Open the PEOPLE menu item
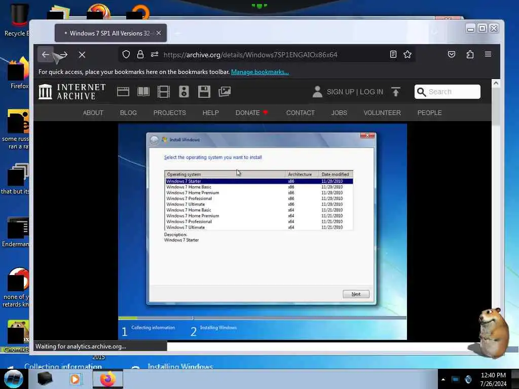Image resolution: width=519 pixels, height=389 pixels. click(430, 113)
